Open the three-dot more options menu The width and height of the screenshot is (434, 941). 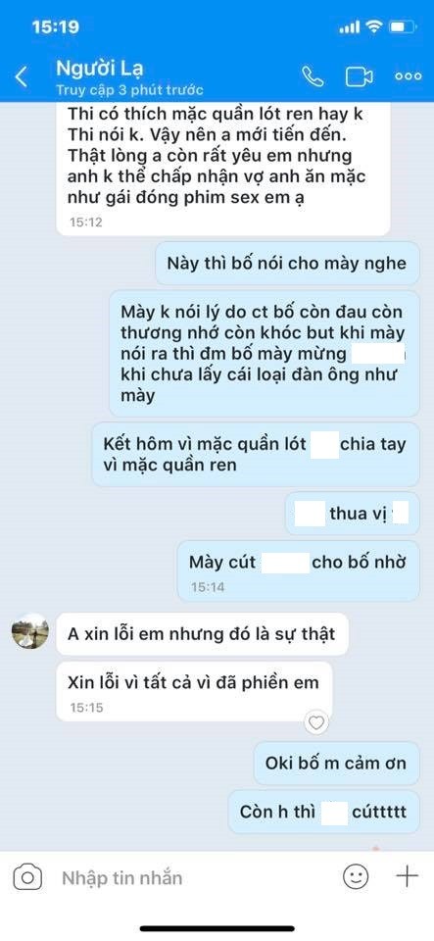click(x=409, y=76)
